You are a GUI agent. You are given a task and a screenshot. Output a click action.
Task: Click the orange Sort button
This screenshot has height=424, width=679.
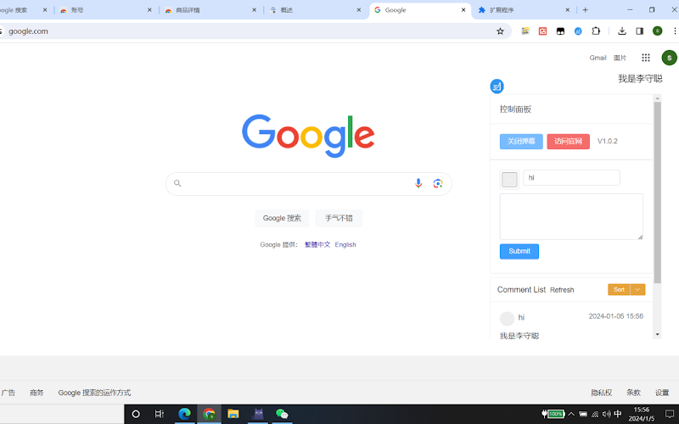click(620, 289)
